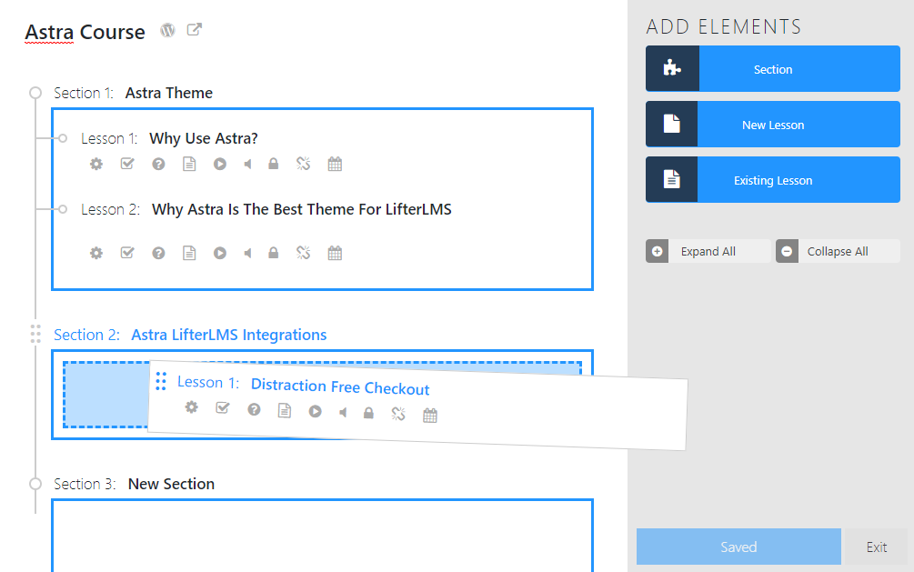The width and height of the screenshot is (914, 572).
Task: Collapse All sections
Action: pyautogui.click(x=838, y=251)
